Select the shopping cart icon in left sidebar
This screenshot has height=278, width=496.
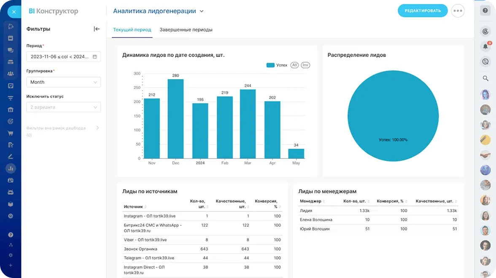click(11, 133)
